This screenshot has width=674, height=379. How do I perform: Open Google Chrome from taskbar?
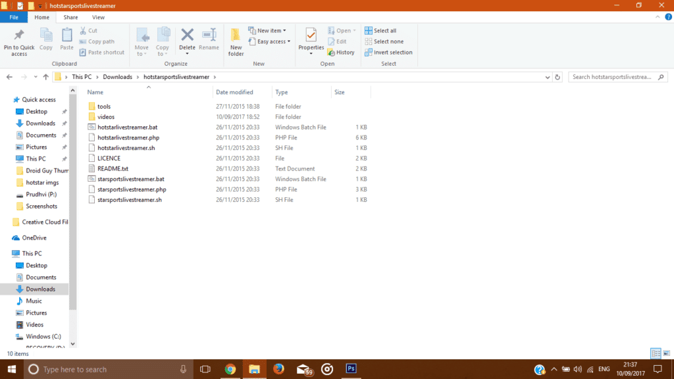[x=230, y=369]
